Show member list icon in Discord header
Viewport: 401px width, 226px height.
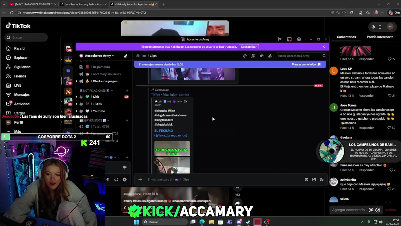point(270,56)
